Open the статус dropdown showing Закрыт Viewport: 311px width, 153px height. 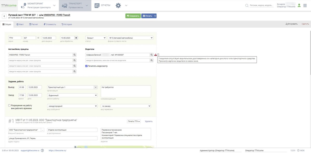tap(96, 38)
